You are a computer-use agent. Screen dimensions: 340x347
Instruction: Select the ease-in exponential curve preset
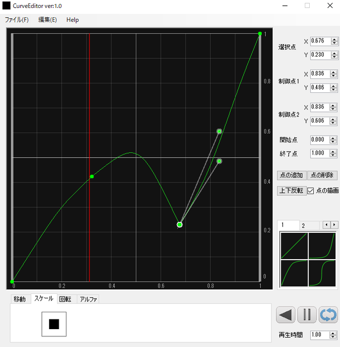point(322,246)
